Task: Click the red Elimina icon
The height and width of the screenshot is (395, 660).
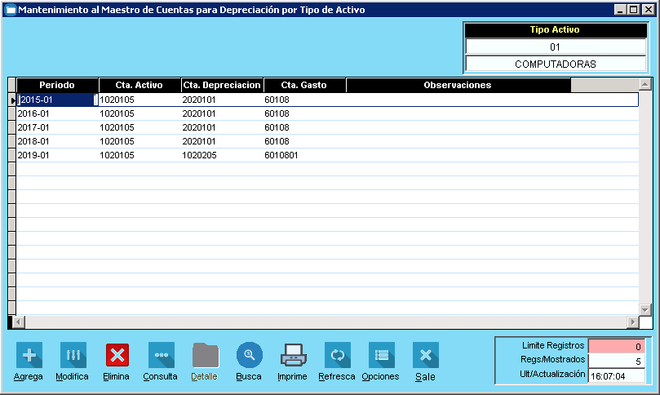Action: [x=117, y=355]
